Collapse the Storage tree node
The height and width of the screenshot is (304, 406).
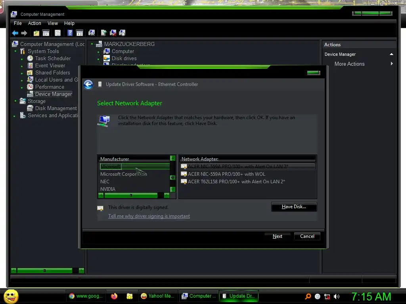(15, 101)
